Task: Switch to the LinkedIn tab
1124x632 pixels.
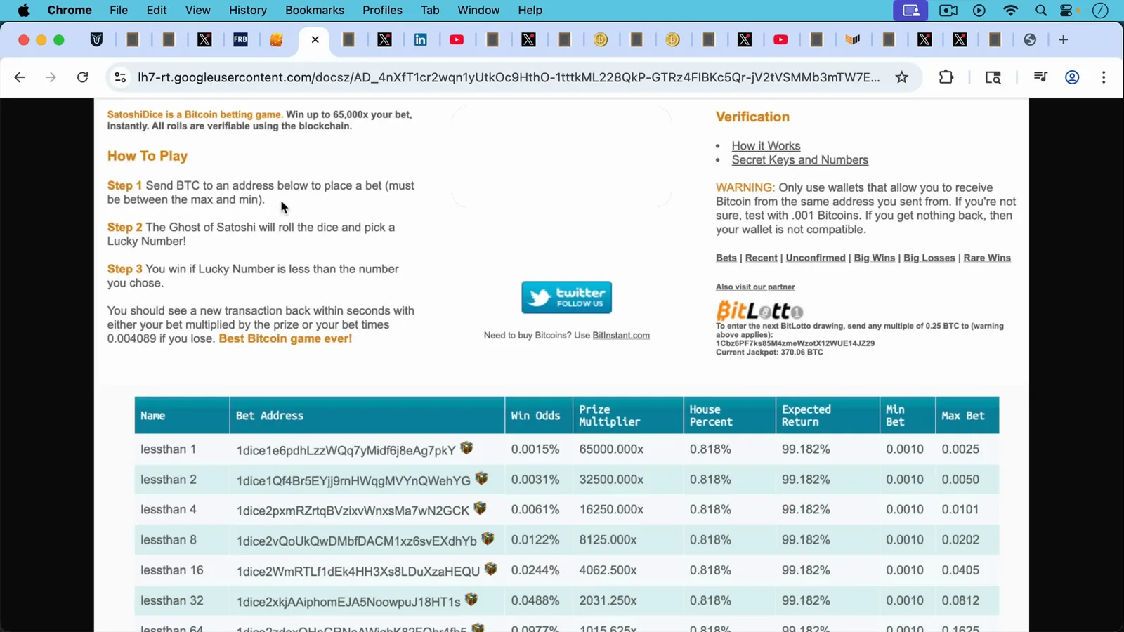Action: coord(420,40)
